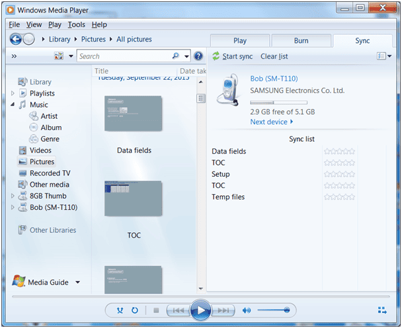Click the Media Guide Windows logo icon

click(19, 281)
